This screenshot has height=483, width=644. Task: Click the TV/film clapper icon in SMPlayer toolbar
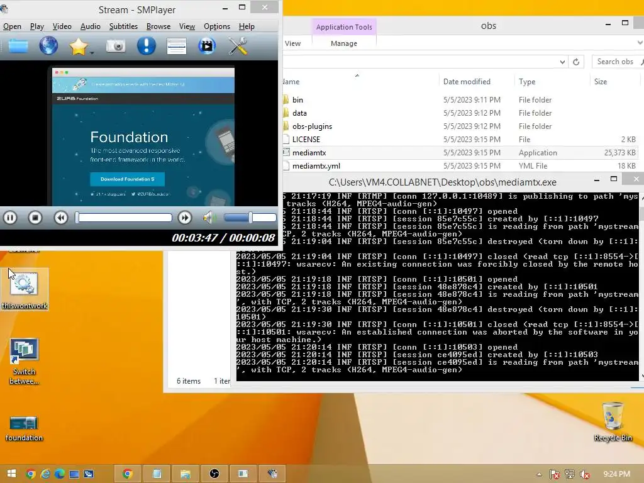pos(206,46)
